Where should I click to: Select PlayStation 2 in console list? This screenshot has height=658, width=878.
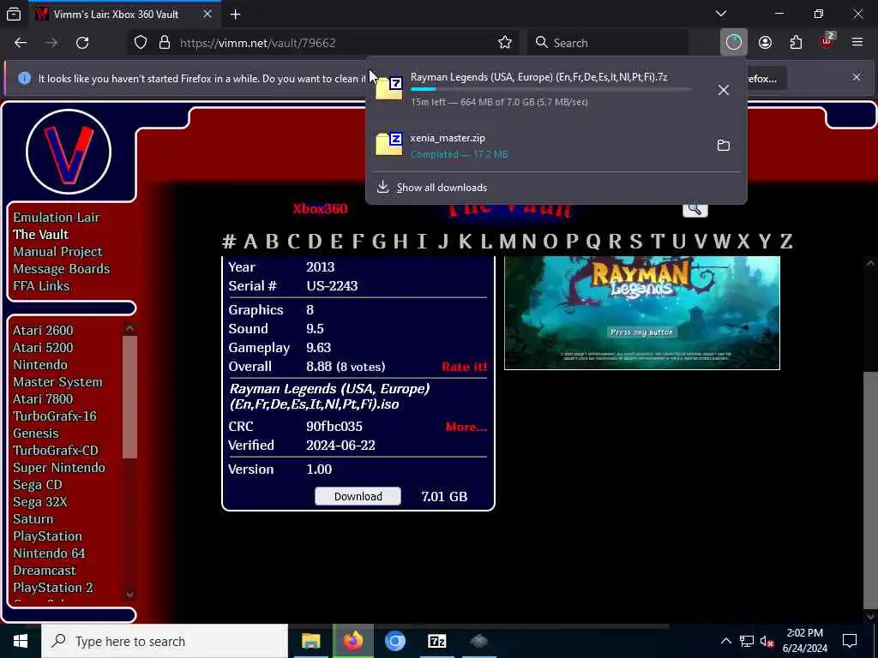[x=53, y=588]
